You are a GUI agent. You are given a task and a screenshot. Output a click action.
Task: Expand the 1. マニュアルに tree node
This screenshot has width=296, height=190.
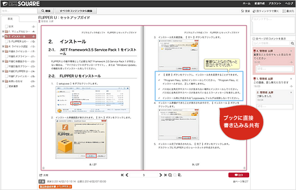click(x=3, y=32)
